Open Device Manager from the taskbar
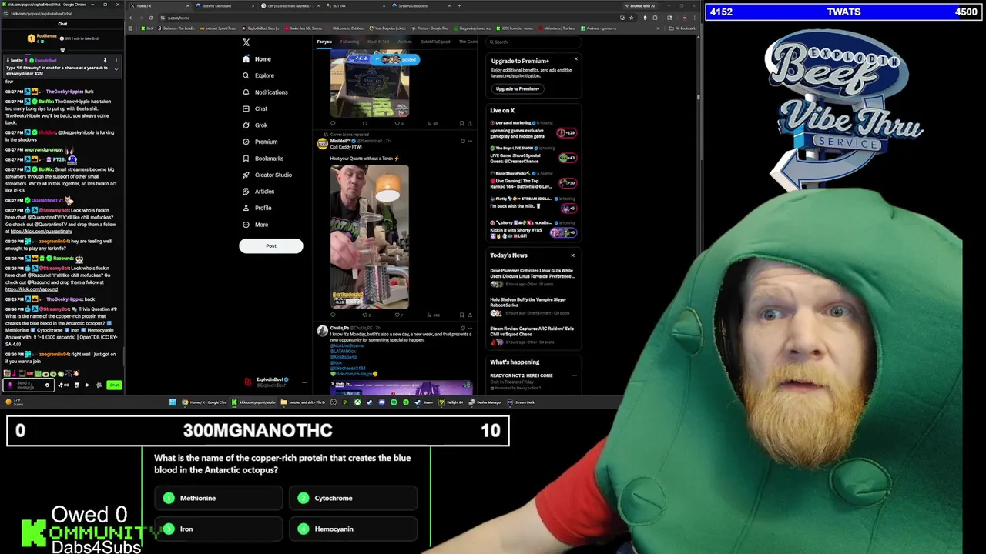 point(485,402)
